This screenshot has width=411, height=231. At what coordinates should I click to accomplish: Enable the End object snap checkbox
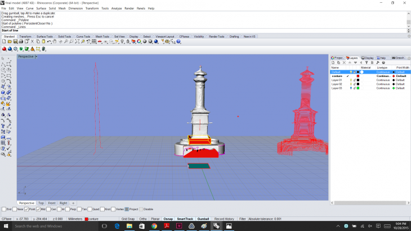3,209
